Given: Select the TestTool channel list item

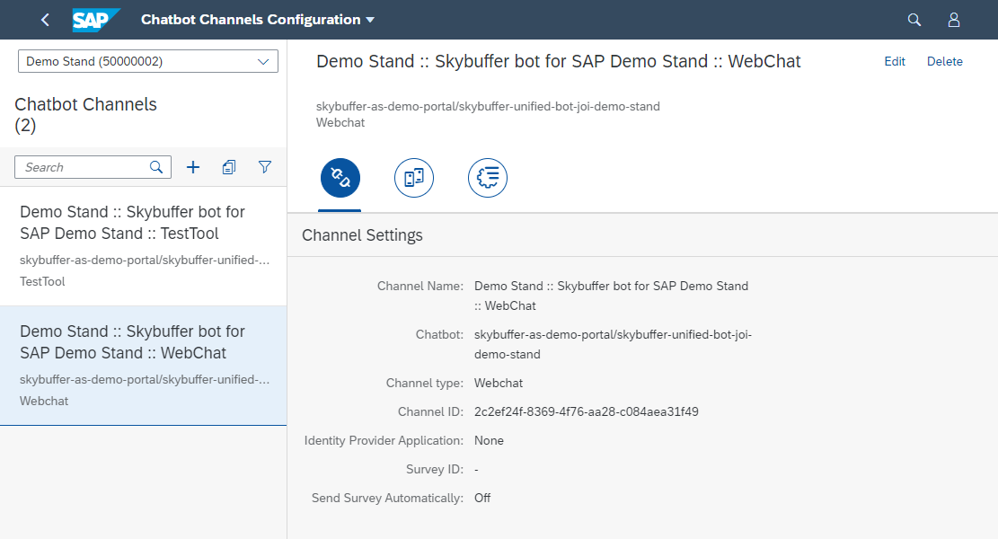Looking at the screenshot, I should click(143, 246).
